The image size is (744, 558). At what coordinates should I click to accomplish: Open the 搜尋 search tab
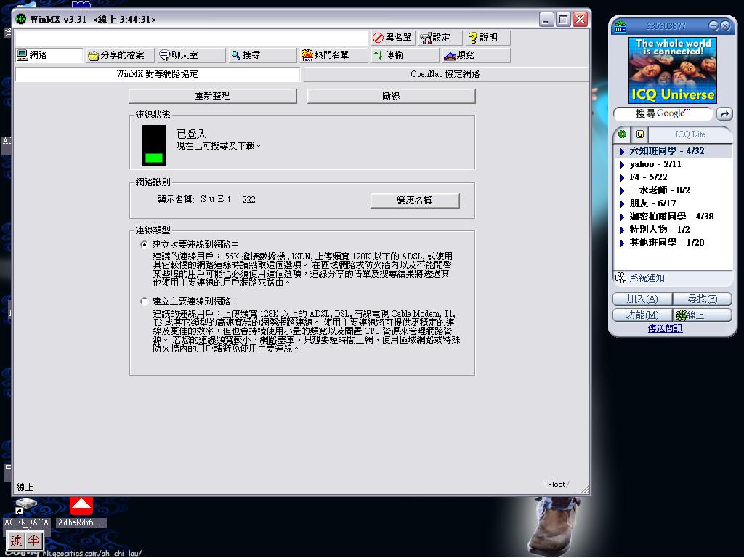coord(262,55)
